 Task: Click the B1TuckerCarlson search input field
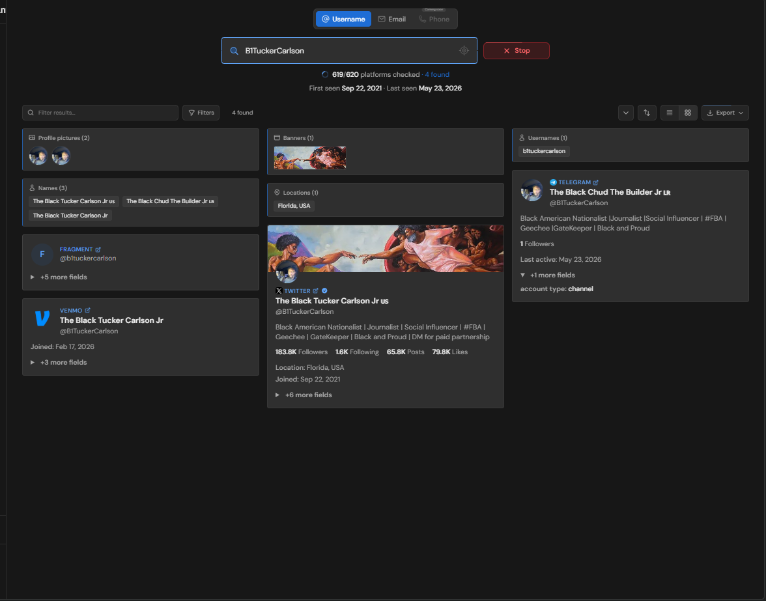[349, 51]
